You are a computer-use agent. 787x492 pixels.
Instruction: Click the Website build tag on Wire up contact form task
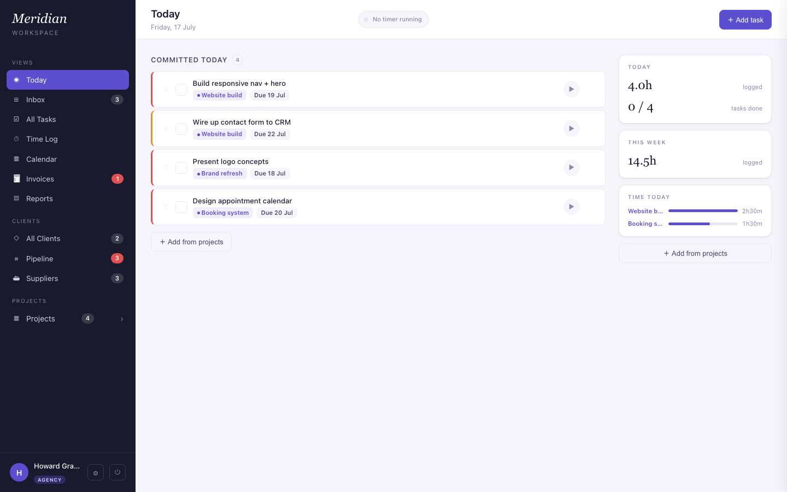[220, 134]
